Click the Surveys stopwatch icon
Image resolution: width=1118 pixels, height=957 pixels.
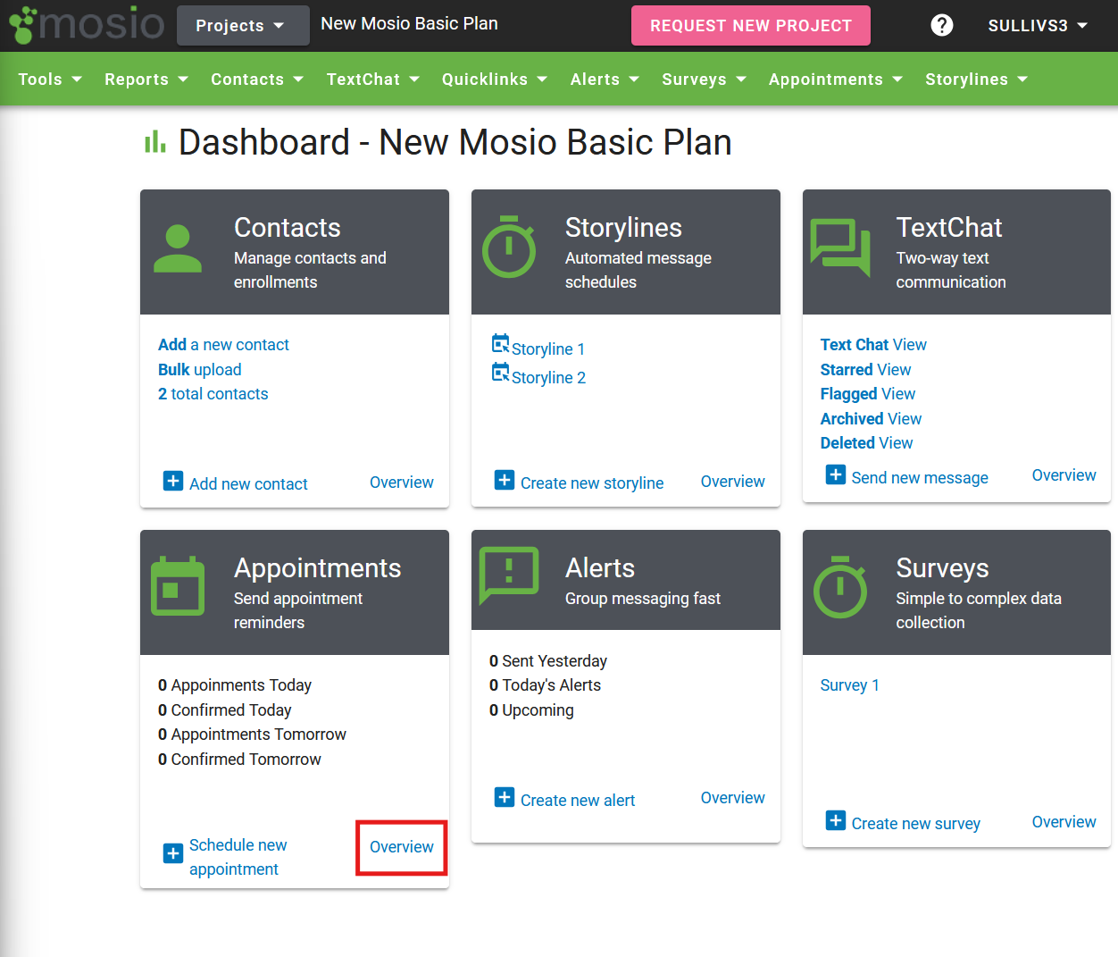coord(840,587)
